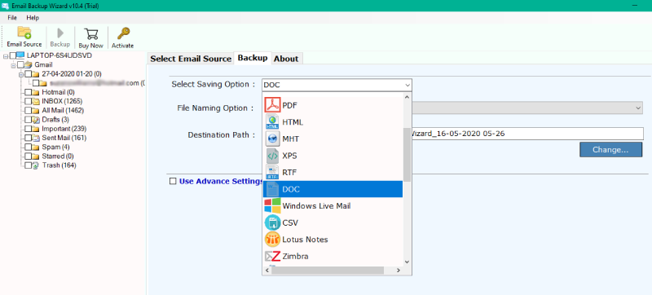Click the saving list scroll up arrow
Image resolution: width=652 pixels, height=295 pixels.
(x=407, y=96)
